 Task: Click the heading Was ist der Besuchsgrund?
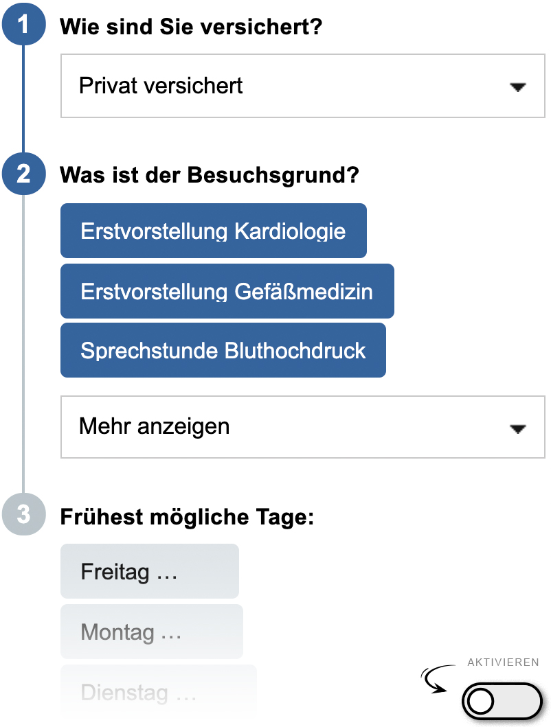210,174
